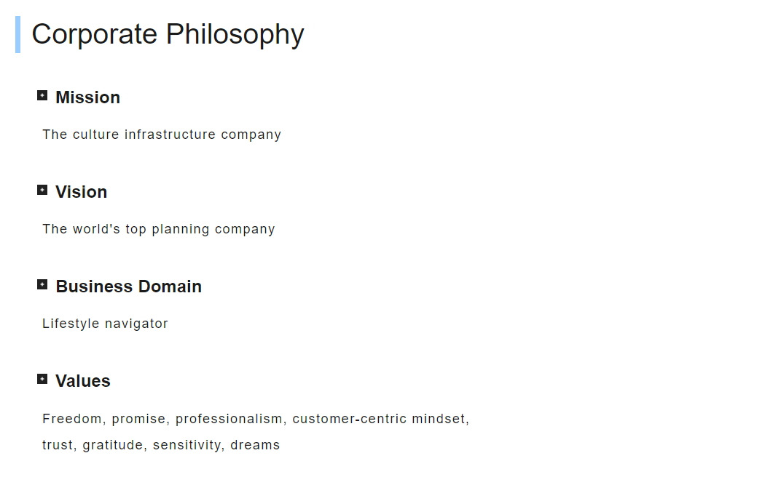
Task: Click the word 'promise' in Values list
Action: coord(138,419)
